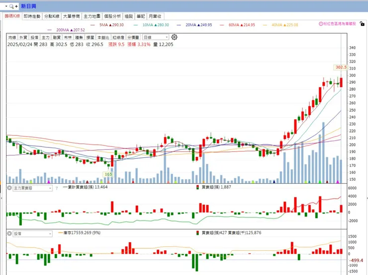Open the question mark help icon
This screenshot has width=368, height=275.
pyautogui.click(x=57, y=188)
